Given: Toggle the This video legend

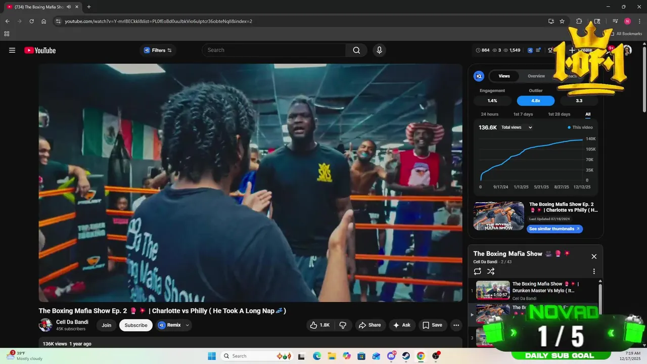Looking at the screenshot, I should tap(580, 127).
